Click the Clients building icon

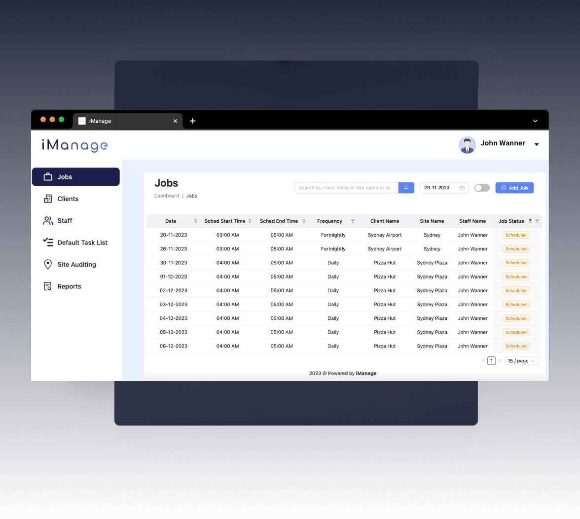coord(48,199)
